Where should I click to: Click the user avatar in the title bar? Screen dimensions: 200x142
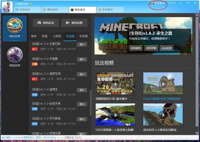point(7,7)
